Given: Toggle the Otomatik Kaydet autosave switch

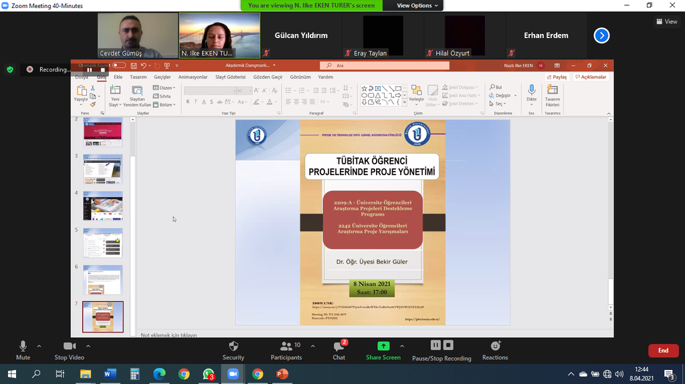Looking at the screenshot, I should (119, 65).
